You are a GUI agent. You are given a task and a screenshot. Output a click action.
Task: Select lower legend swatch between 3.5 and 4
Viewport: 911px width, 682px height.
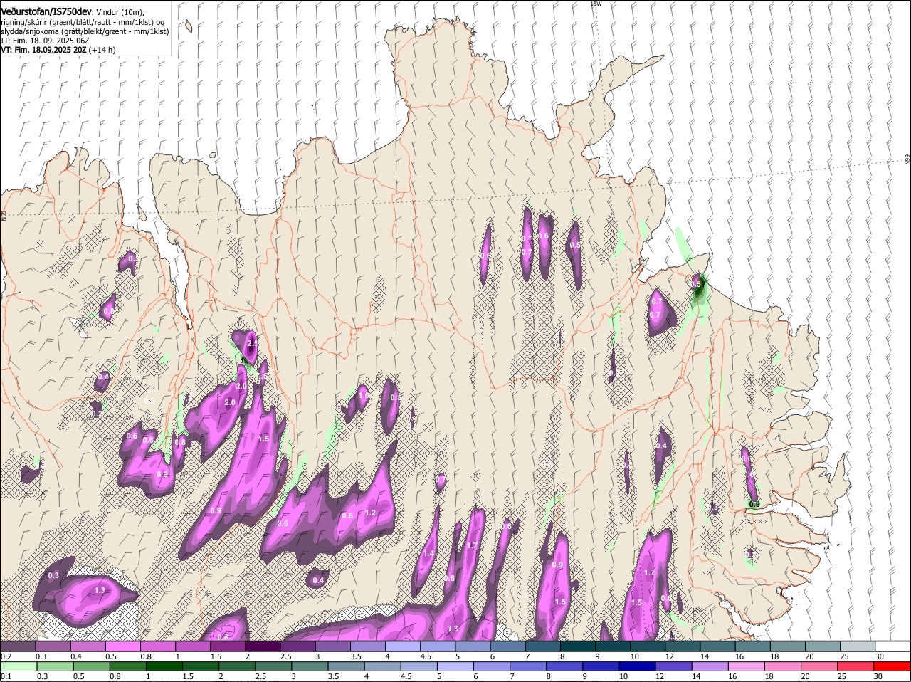[x=345, y=666]
